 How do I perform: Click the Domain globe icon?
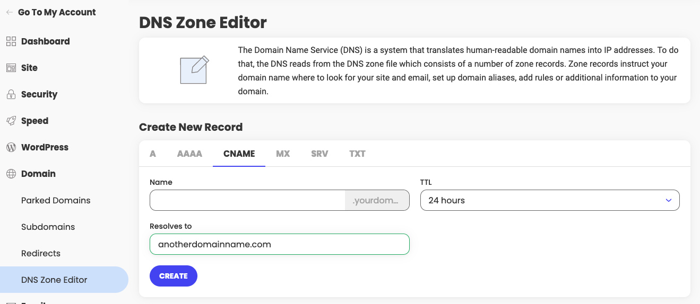[11, 174]
